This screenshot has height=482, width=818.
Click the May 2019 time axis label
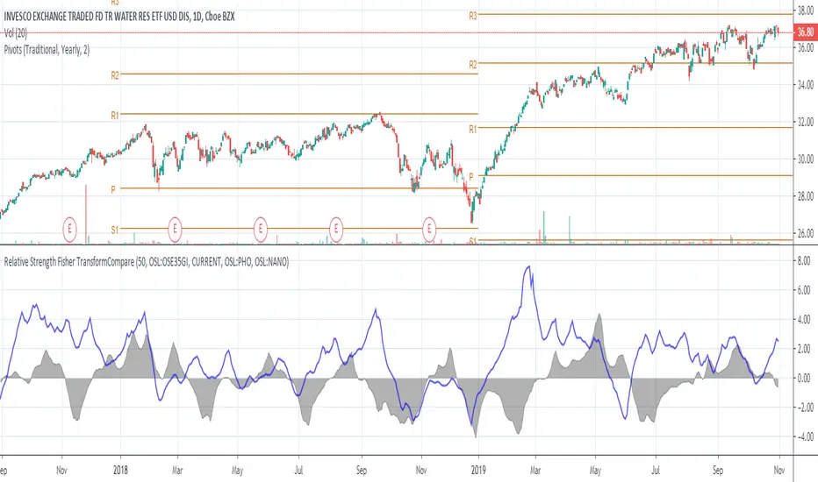(595, 470)
